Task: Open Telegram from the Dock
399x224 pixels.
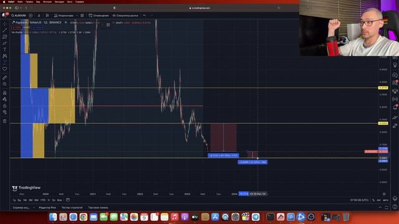Action: click(x=256, y=217)
